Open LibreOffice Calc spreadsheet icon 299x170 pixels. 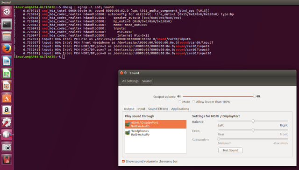point(7,74)
